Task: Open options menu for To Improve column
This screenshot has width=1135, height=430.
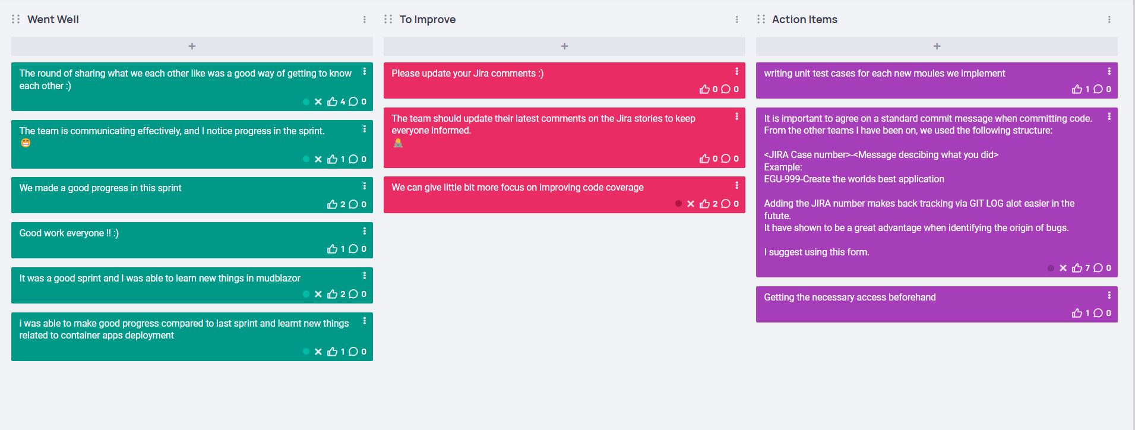Action: click(x=737, y=20)
